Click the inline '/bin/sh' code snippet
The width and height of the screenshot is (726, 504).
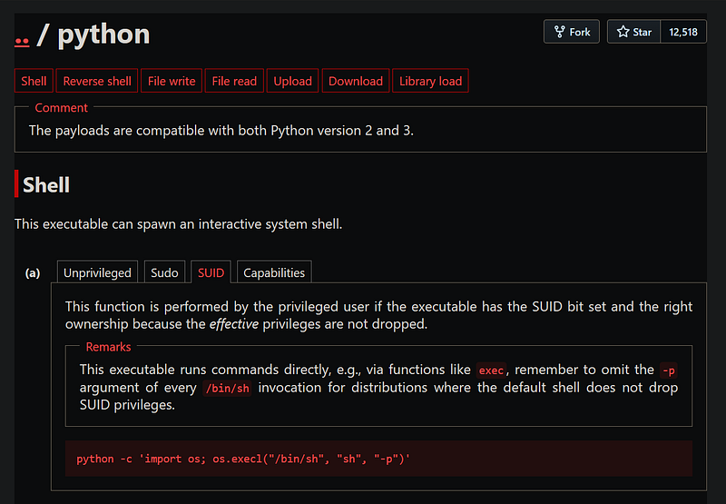click(229, 388)
